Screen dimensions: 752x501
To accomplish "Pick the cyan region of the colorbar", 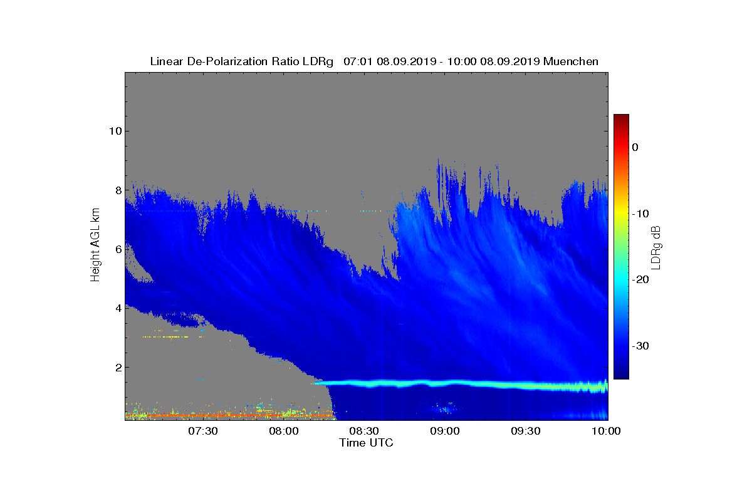I will tap(621, 279).
